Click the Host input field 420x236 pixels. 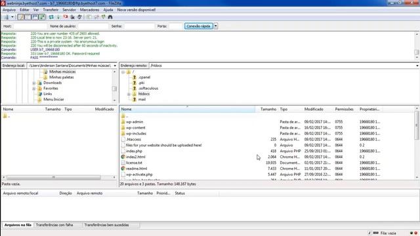tap(30, 26)
